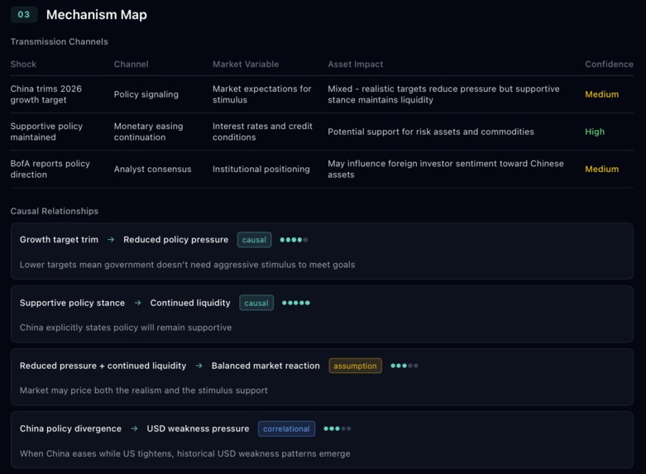Click arrow icon after China policy divergence
646x474 pixels.
tap(134, 429)
